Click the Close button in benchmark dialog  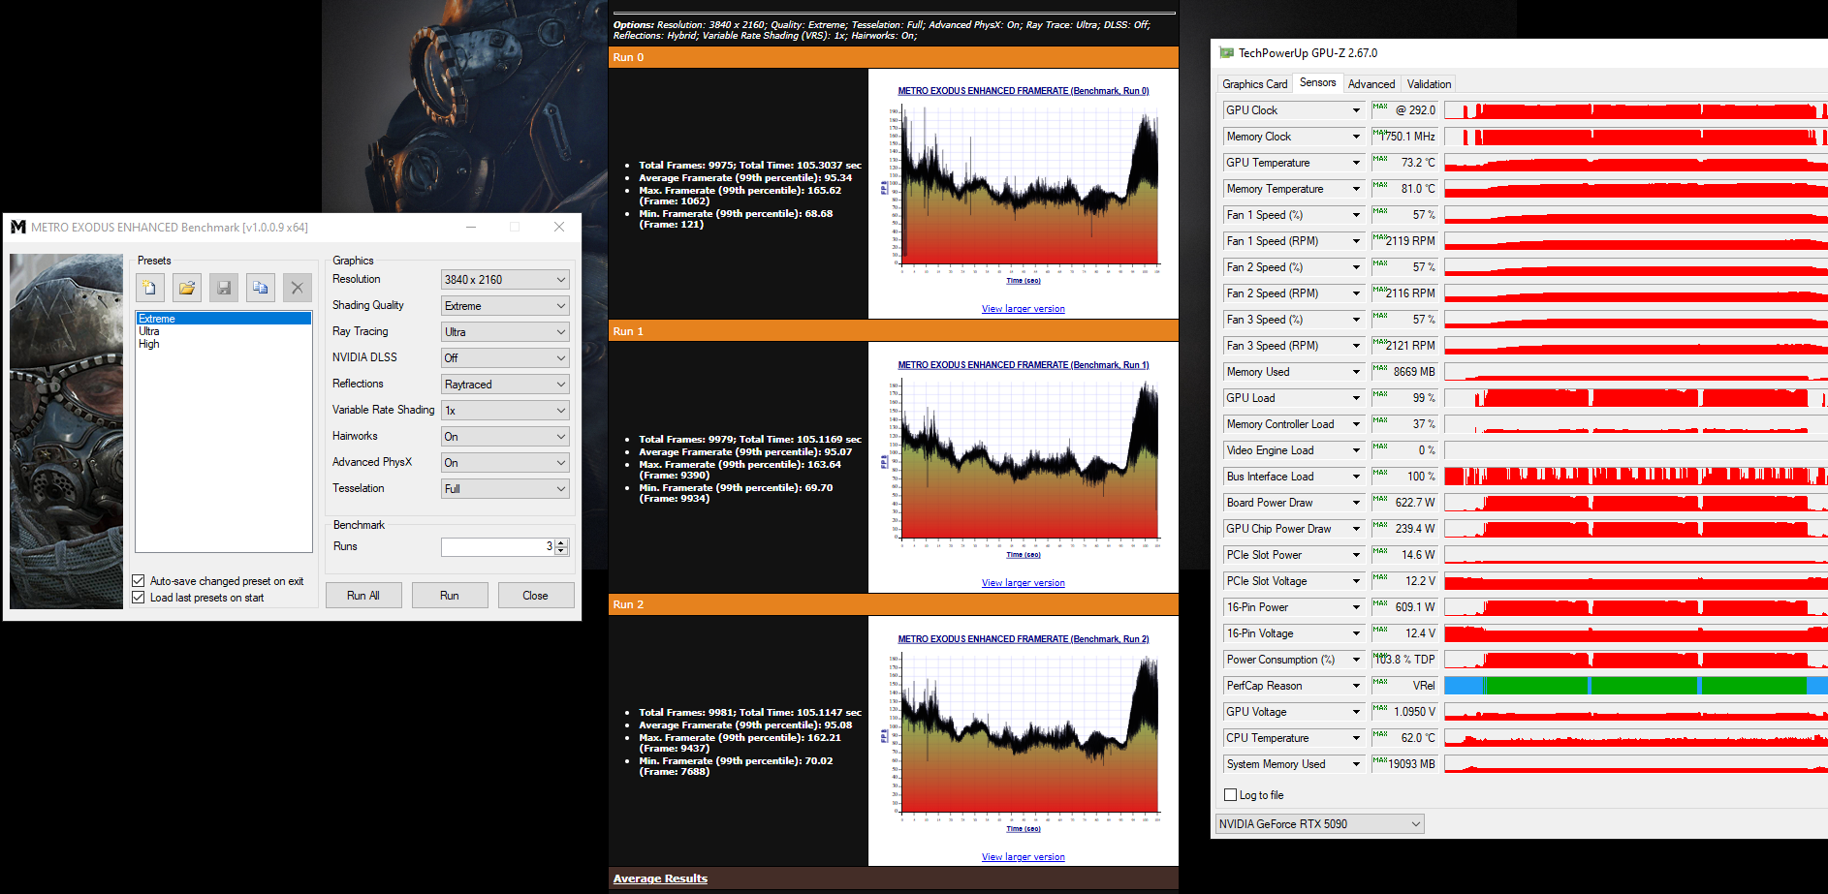point(536,596)
